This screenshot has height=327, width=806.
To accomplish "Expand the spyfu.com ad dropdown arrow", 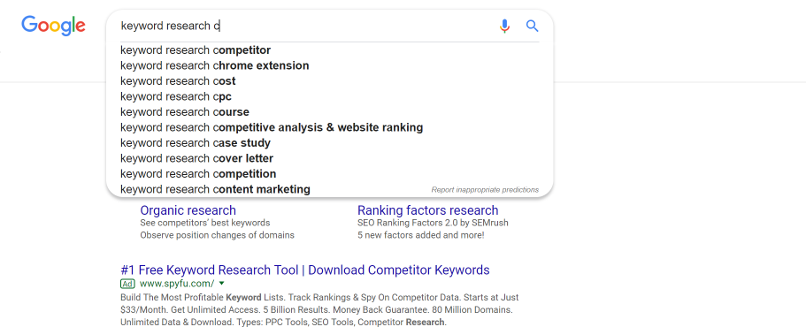I will tap(221, 283).
